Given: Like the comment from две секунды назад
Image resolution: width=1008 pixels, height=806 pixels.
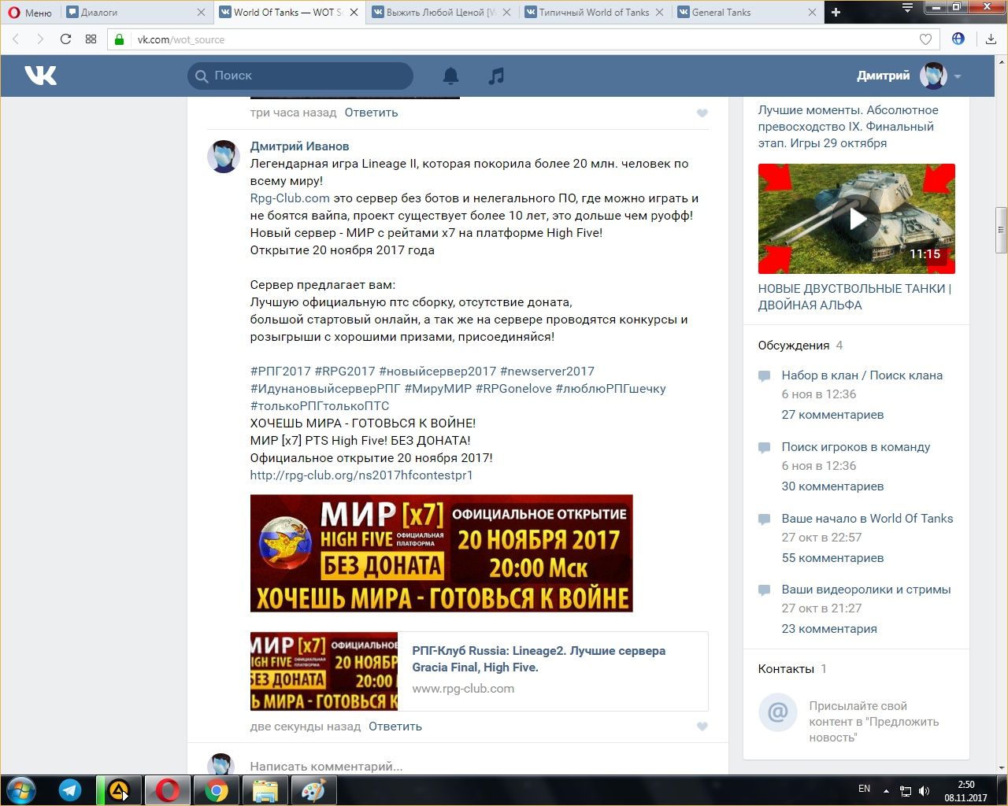Looking at the screenshot, I should [702, 727].
